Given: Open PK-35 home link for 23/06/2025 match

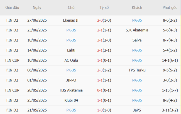Looking at the screenshot, I should pyautogui.click(x=71, y=30).
